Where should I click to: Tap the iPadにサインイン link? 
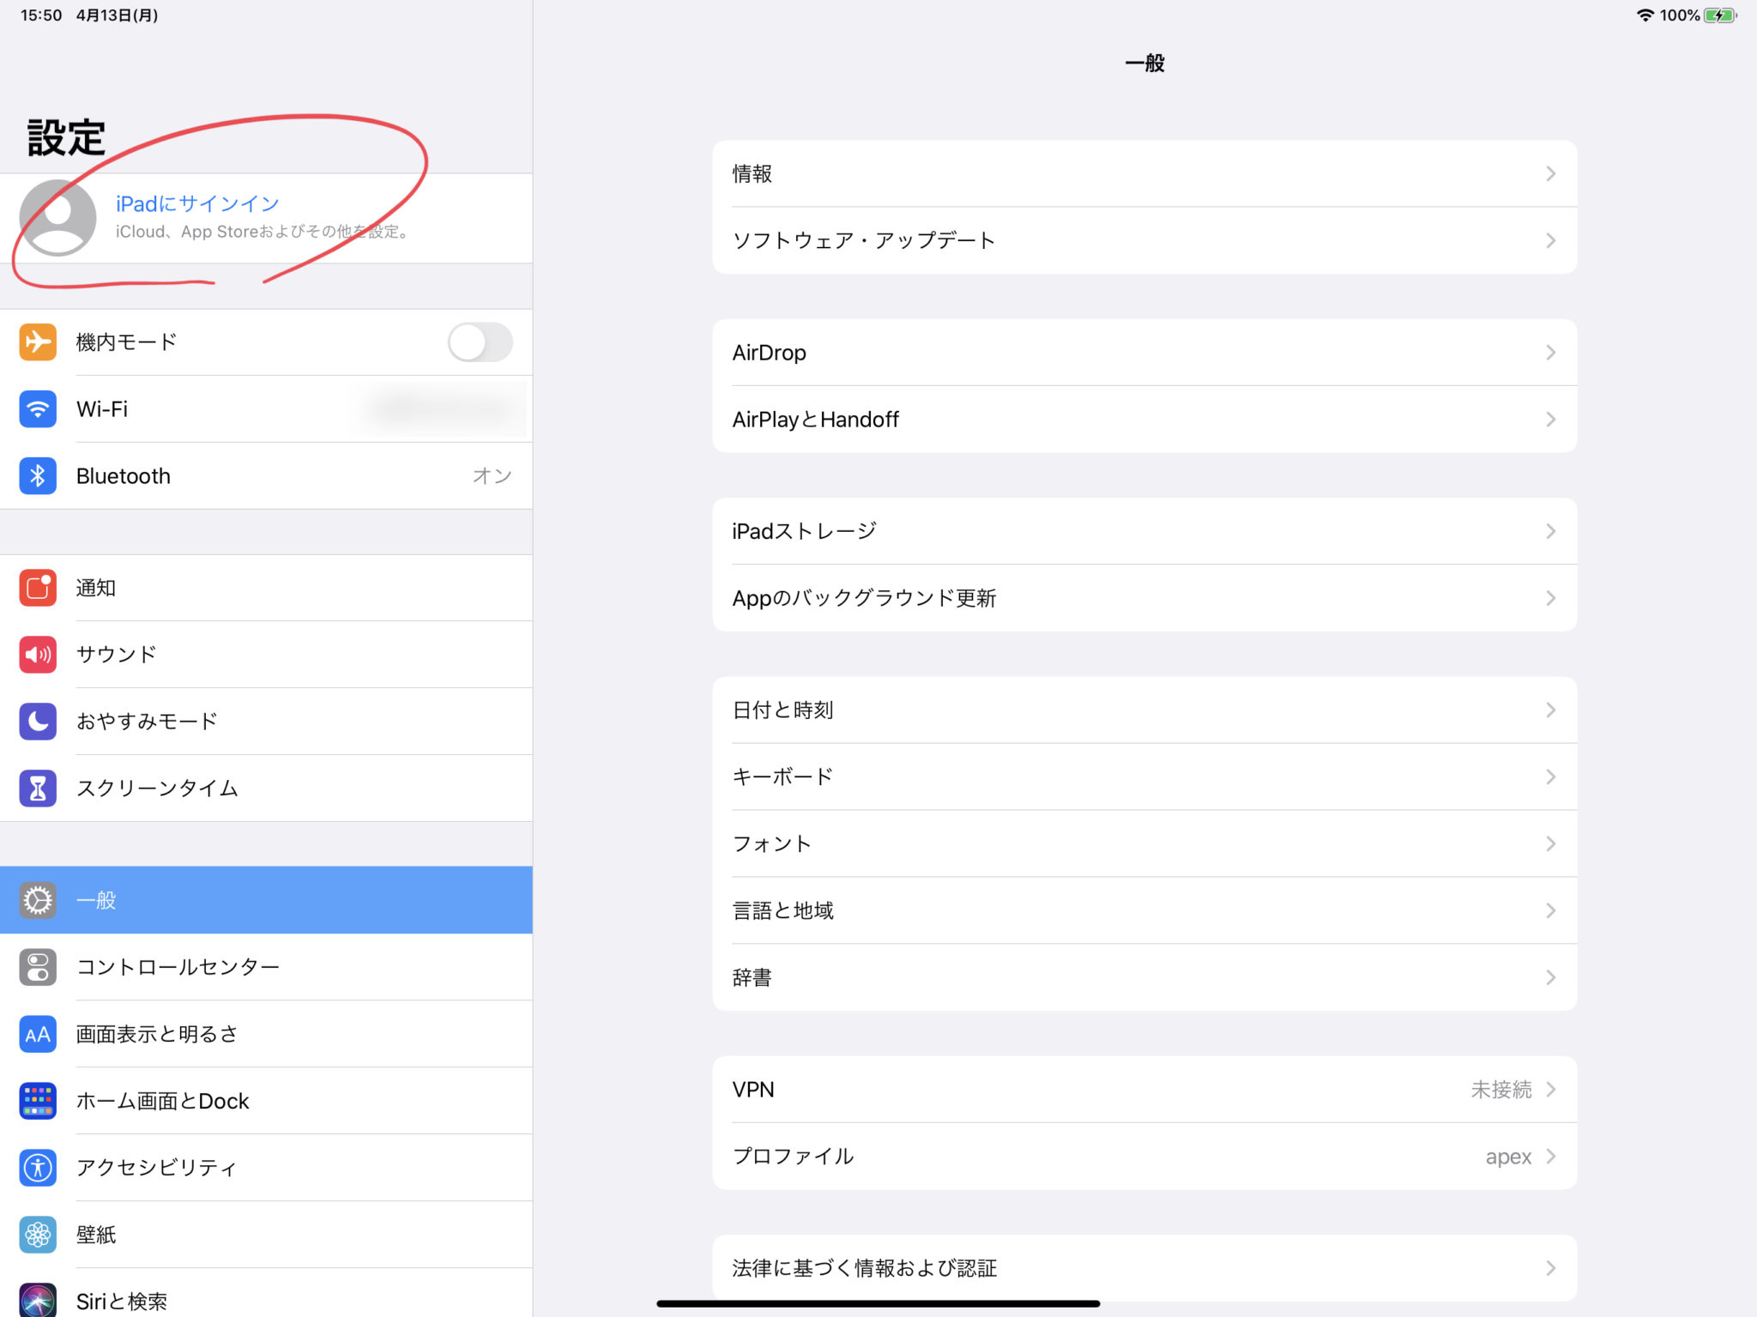[197, 203]
